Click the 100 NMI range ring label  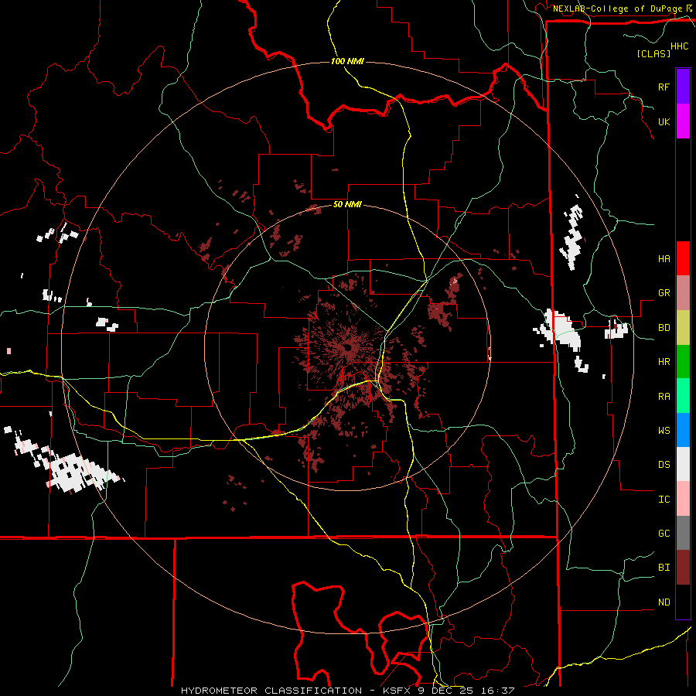(x=347, y=61)
